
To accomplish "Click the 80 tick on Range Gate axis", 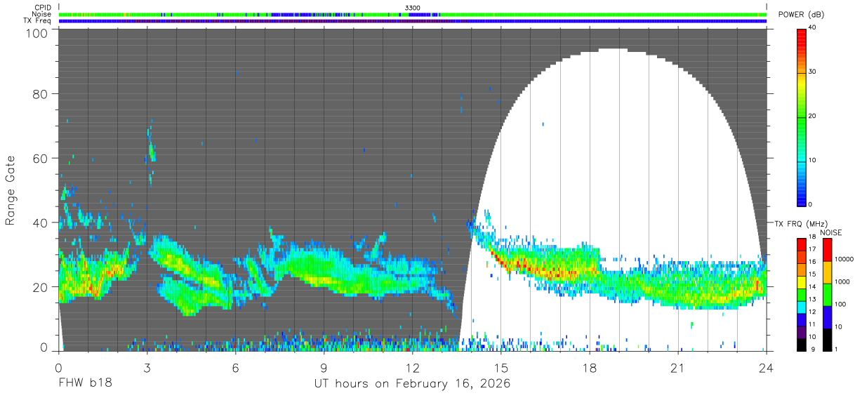I will click(x=41, y=94).
